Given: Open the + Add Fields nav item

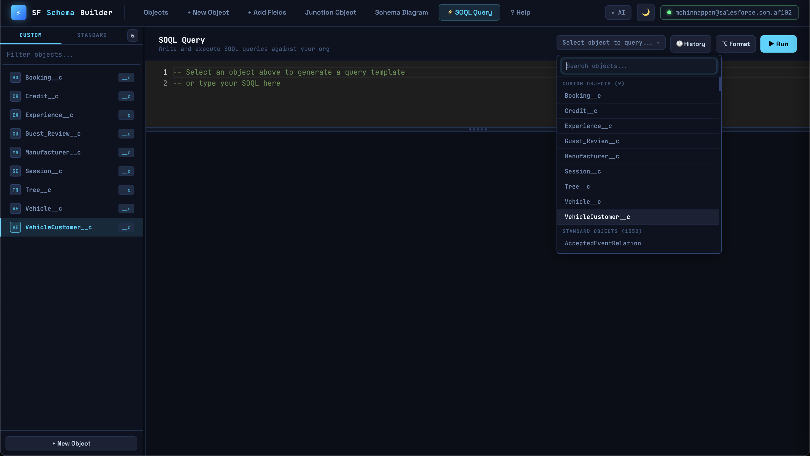Looking at the screenshot, I should 267,13.
